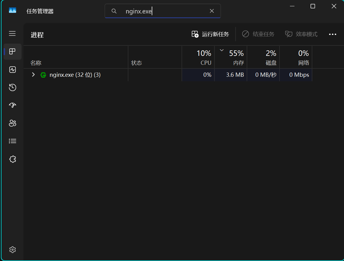Open the three-dot more options menu
Screen dimensions: 344x261
[332, 34]
